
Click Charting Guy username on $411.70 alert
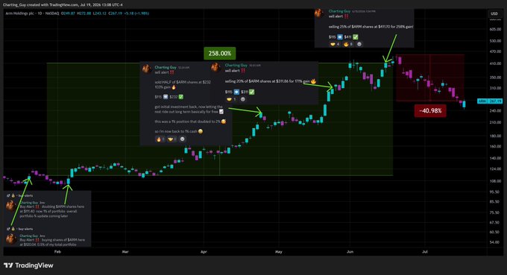click(x=339, y=11)
